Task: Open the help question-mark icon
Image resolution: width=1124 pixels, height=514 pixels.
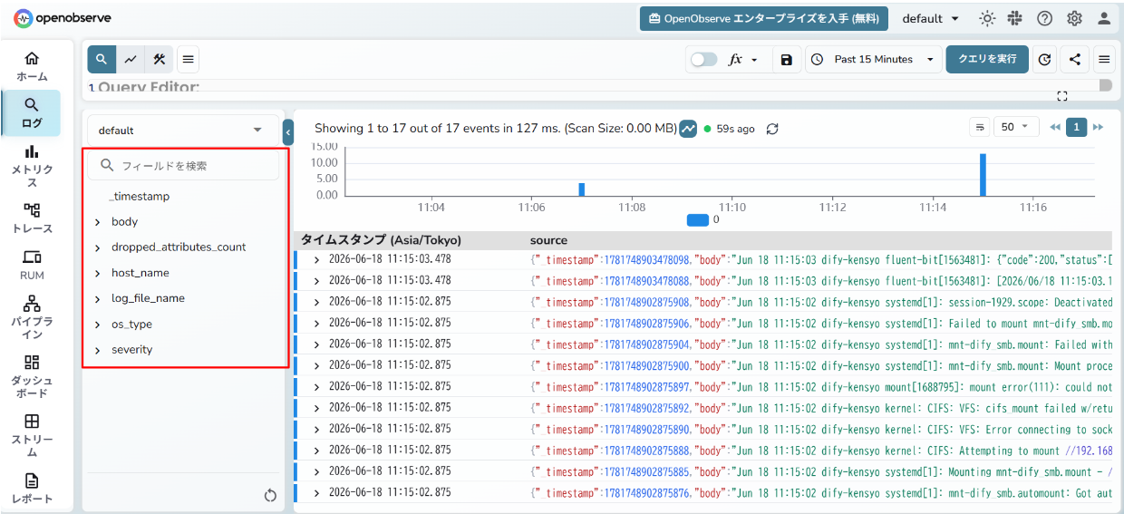Action: point(1044,18)
